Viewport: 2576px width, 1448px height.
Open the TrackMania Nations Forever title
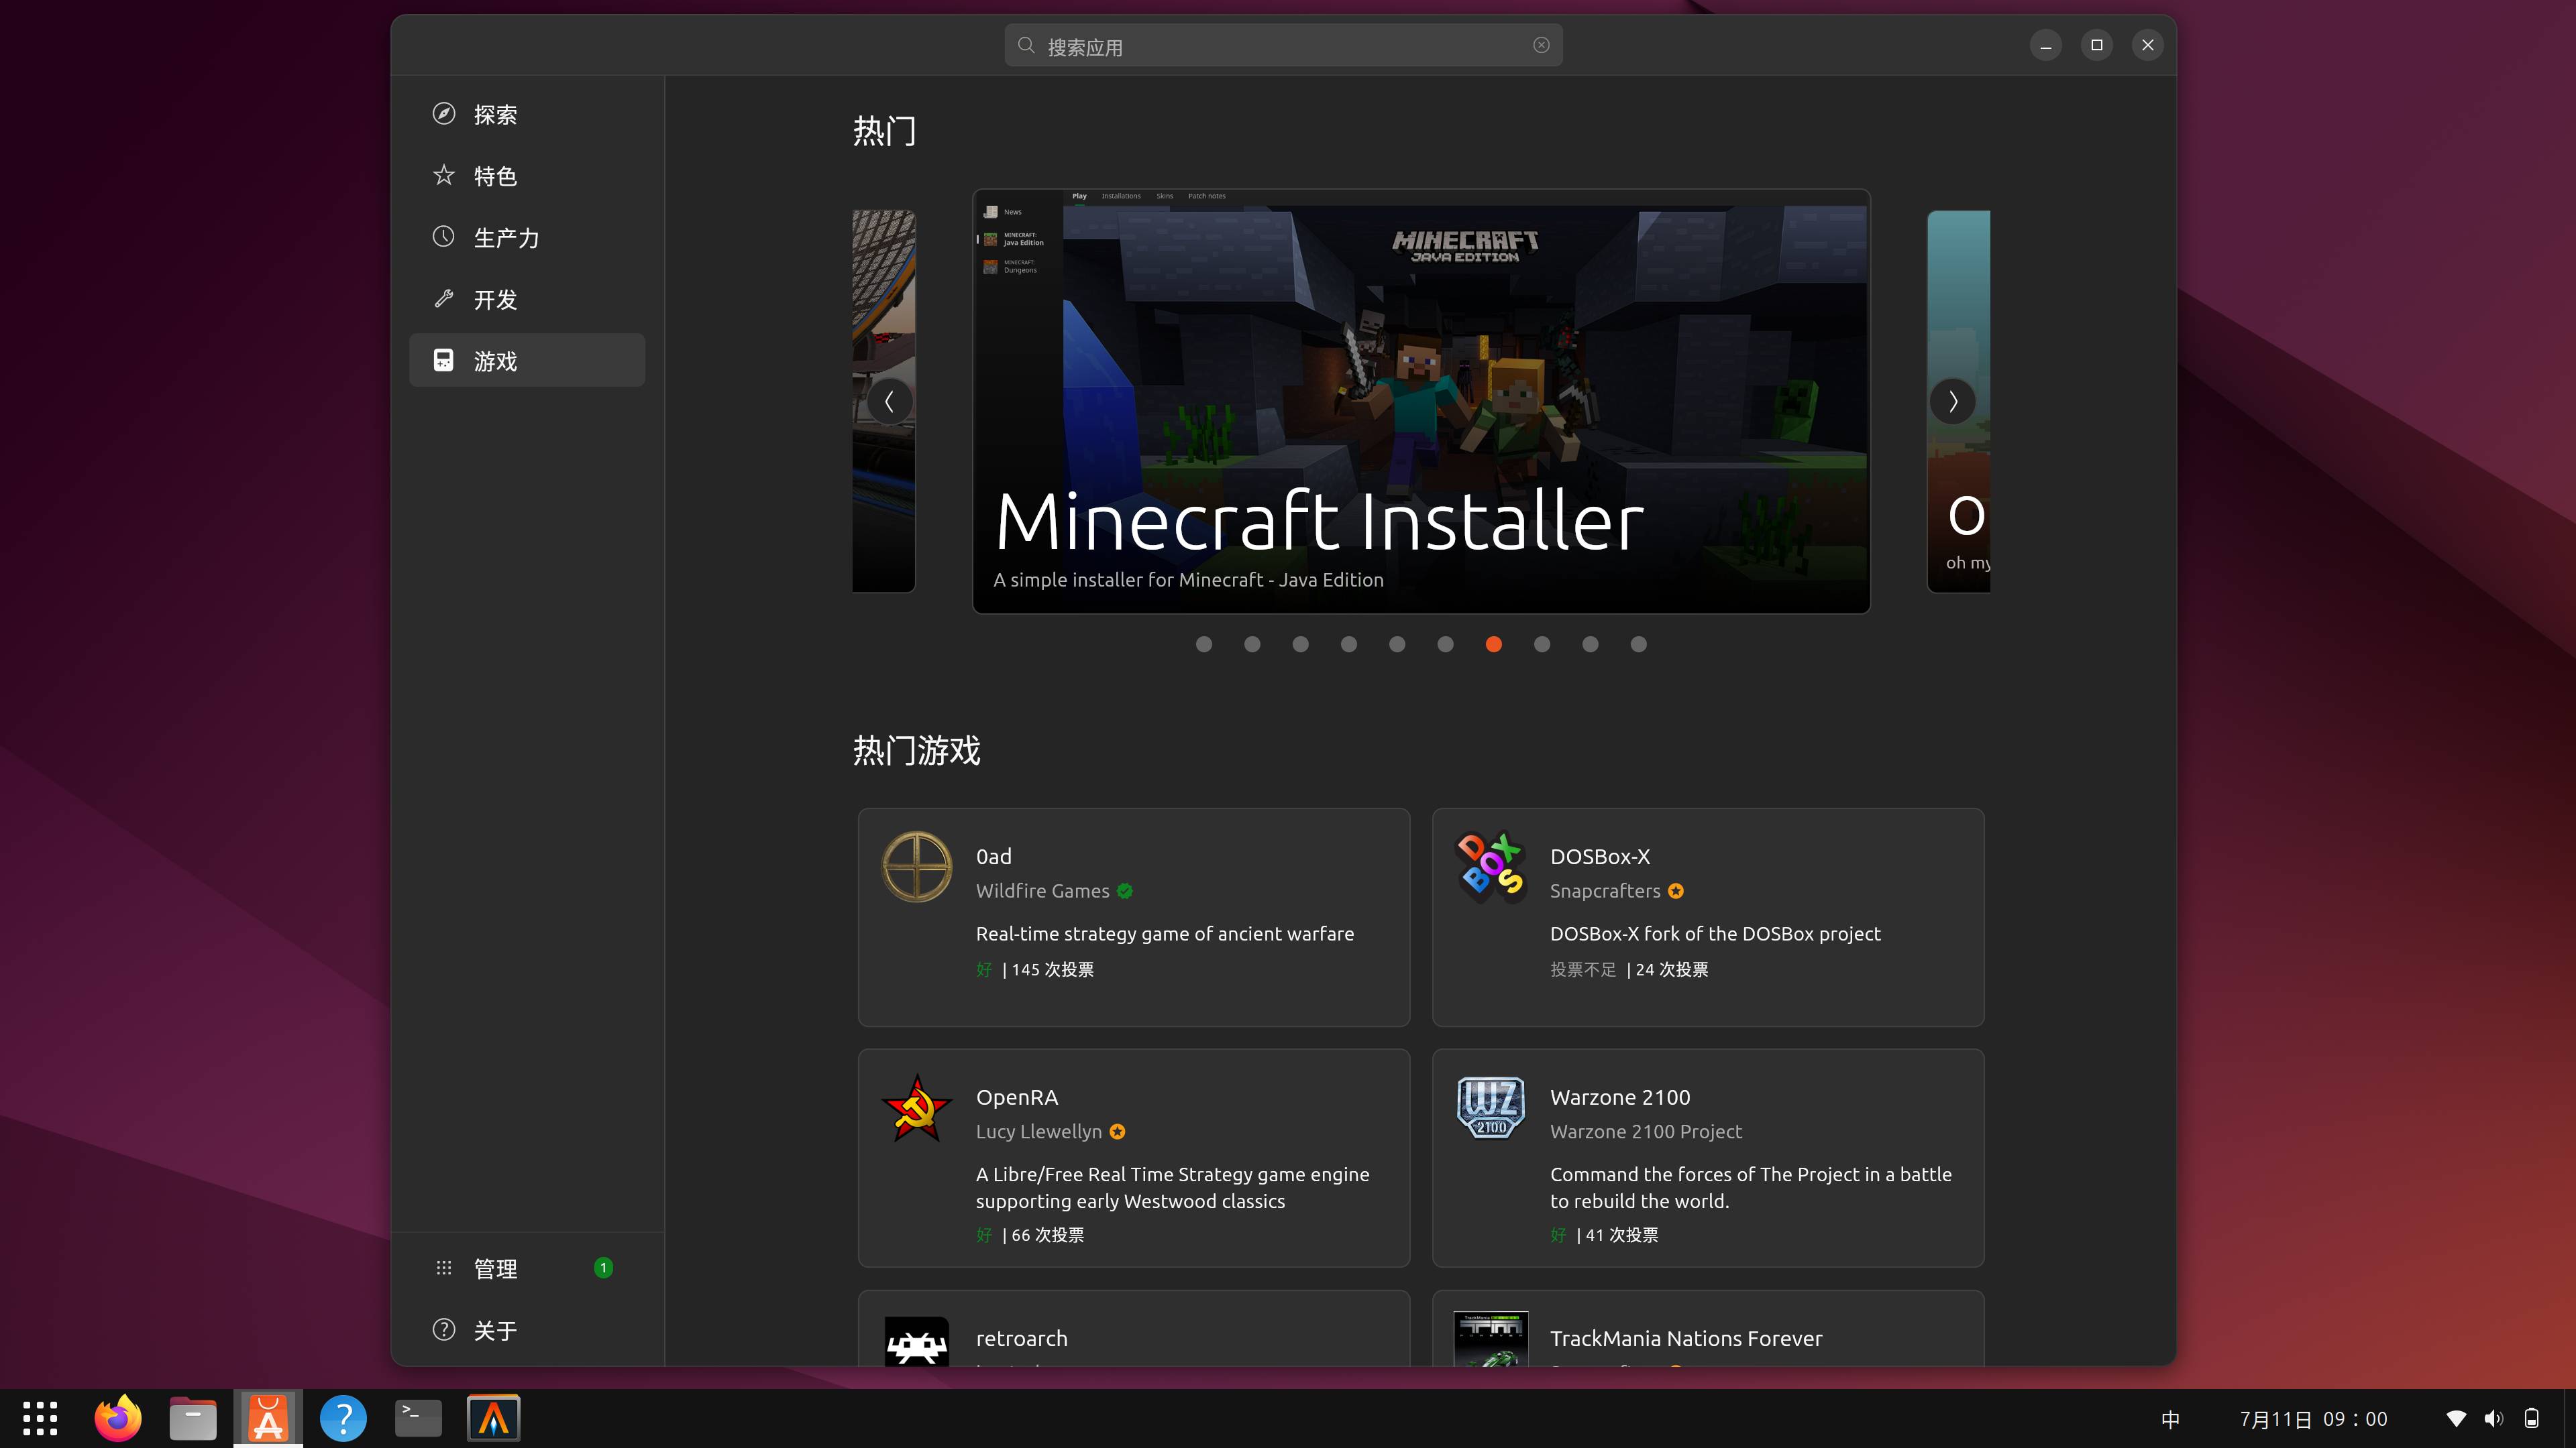1686,1338
